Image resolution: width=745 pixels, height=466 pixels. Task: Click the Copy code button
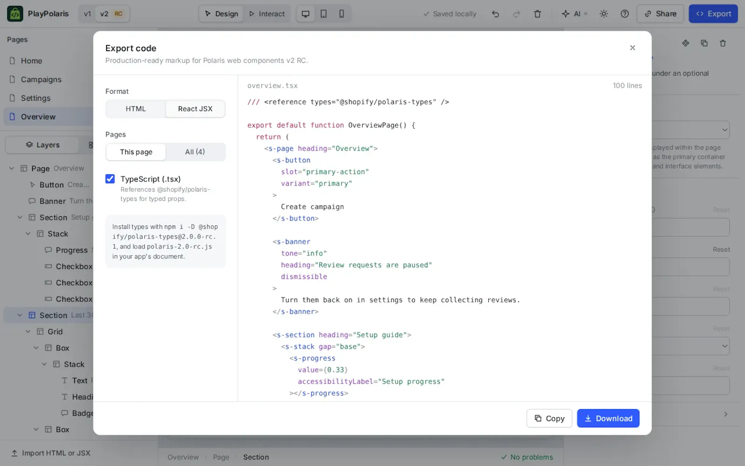[x=549, y=418]
